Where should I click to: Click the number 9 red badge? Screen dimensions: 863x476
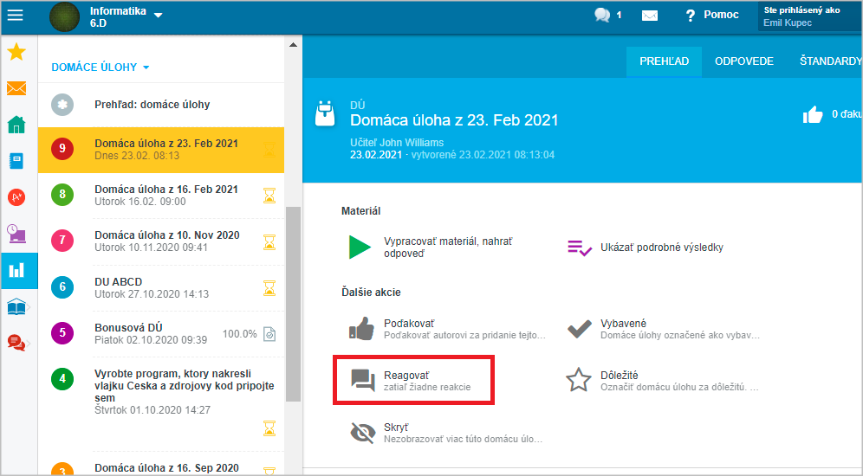point(62,148)
